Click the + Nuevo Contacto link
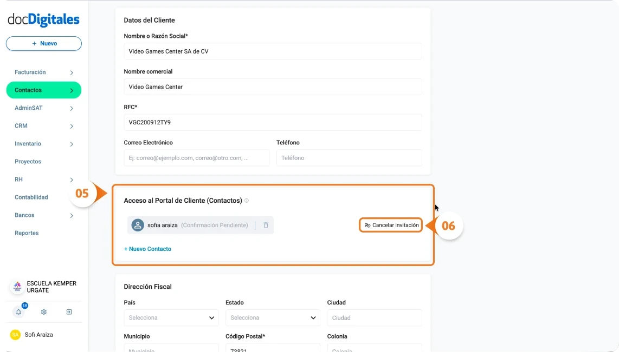 coord(148,249)
